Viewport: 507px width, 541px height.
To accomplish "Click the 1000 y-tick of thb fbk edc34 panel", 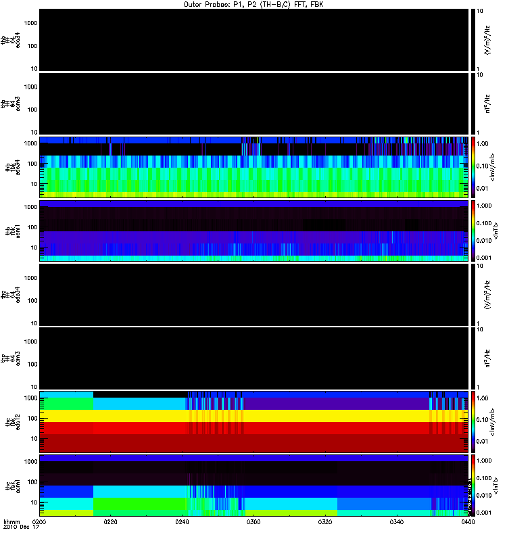I will [x=30, y=143].
